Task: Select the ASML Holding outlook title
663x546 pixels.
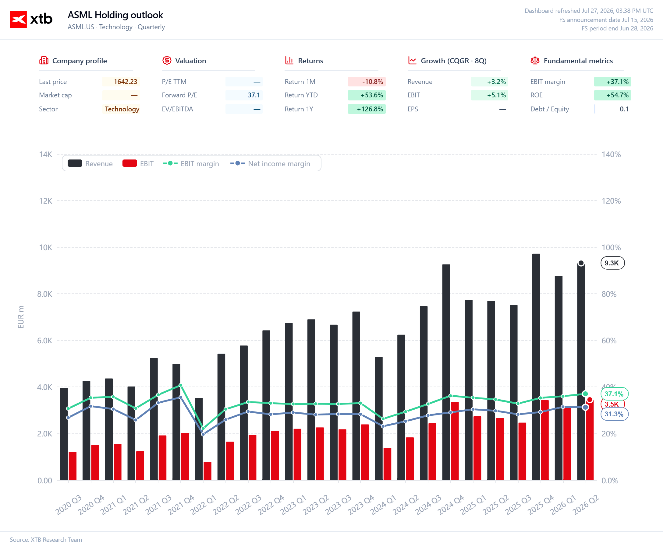Action: (115, 15)
